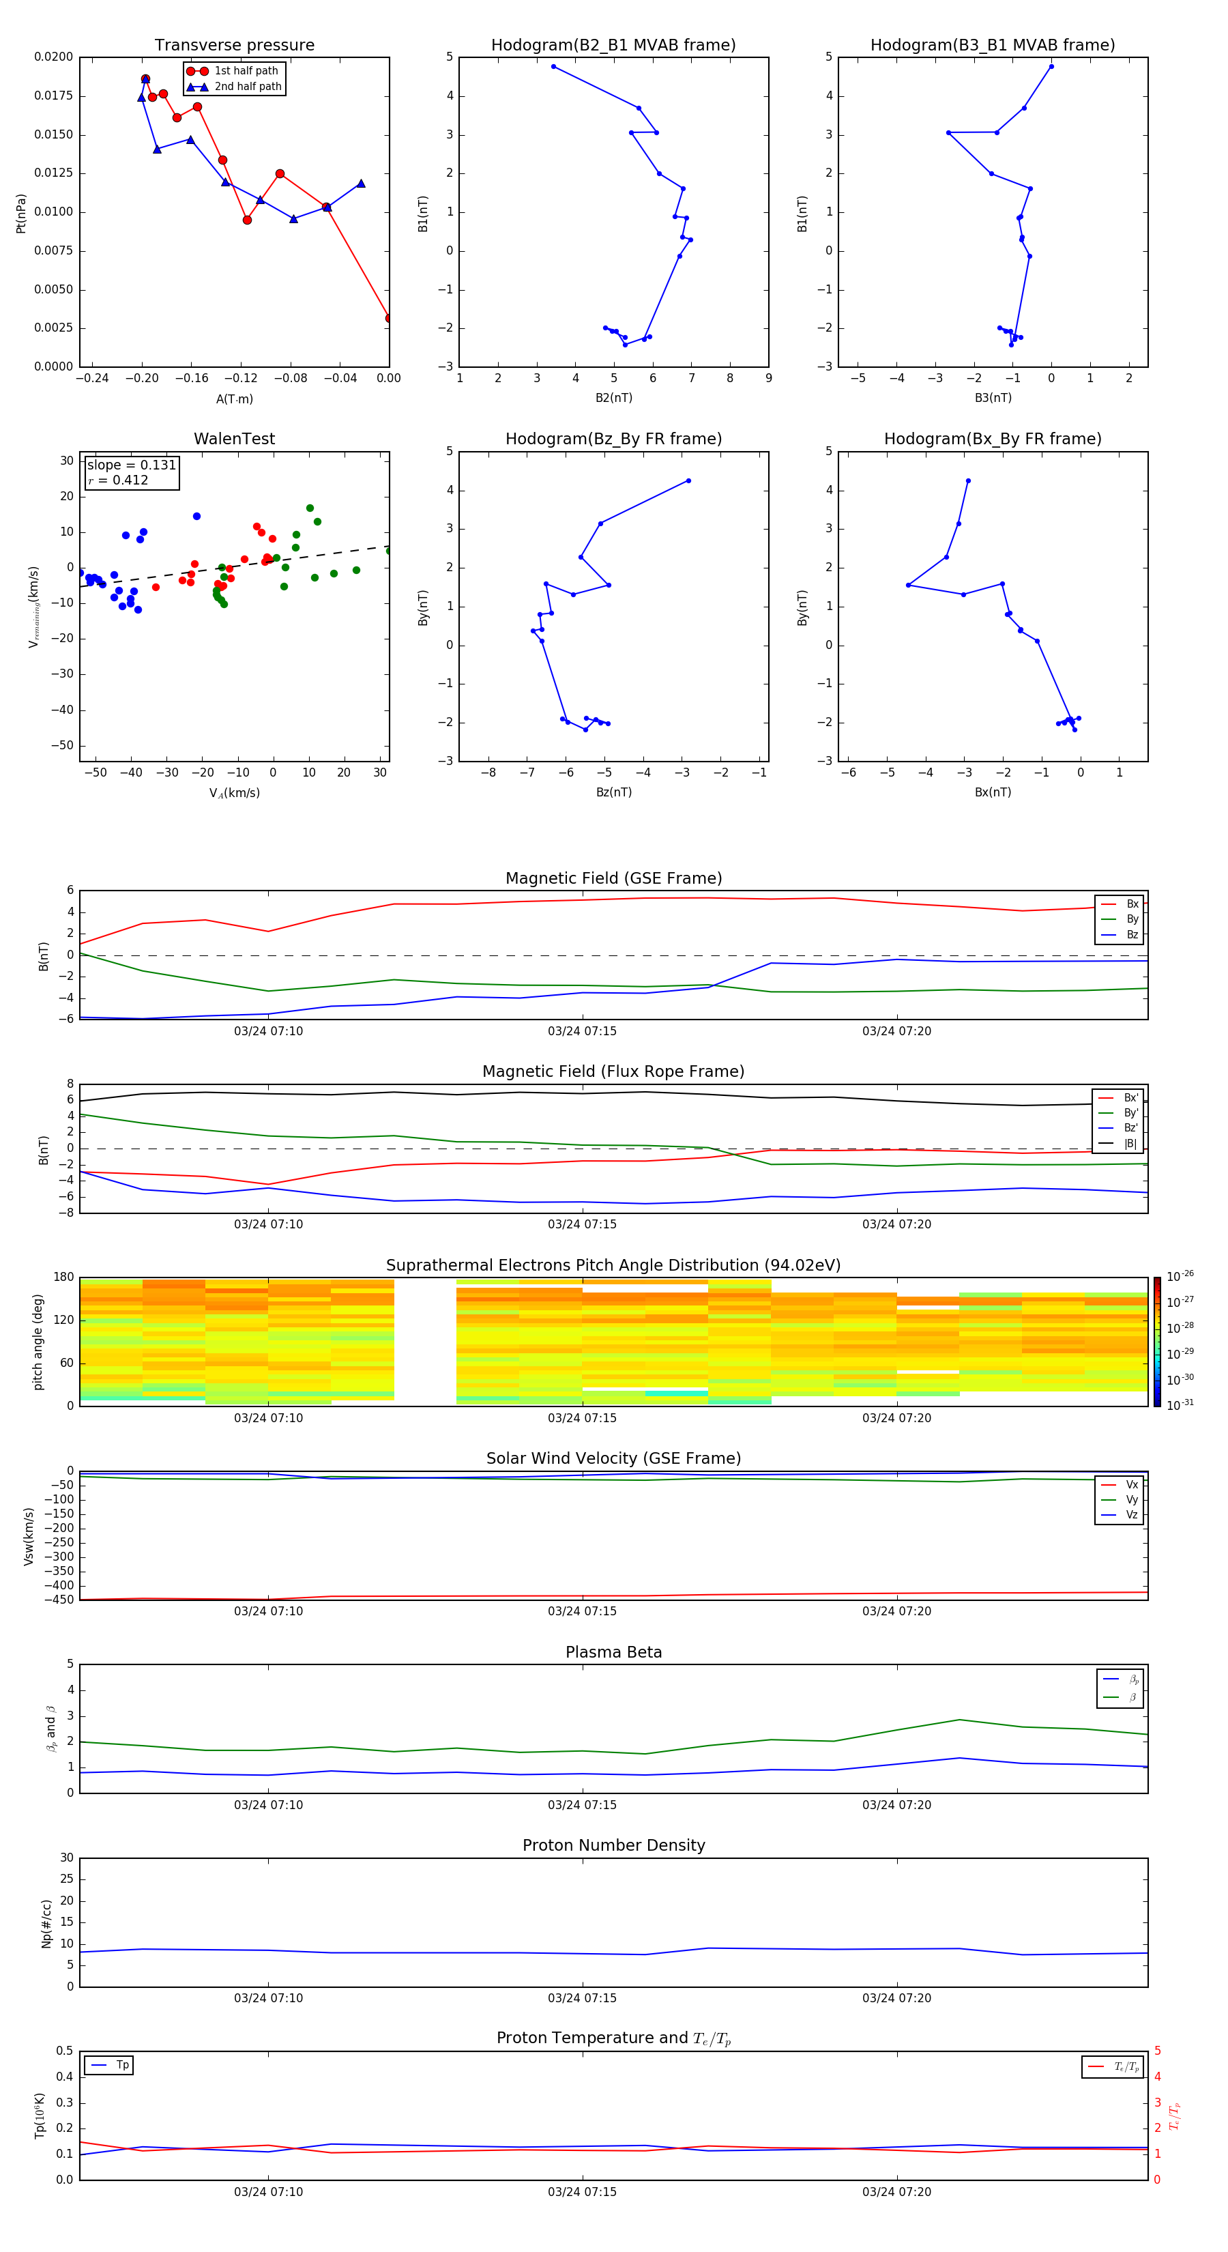
Task: Click '03/24 07:20' tick under Proton Temperature
Action: 896,2192
